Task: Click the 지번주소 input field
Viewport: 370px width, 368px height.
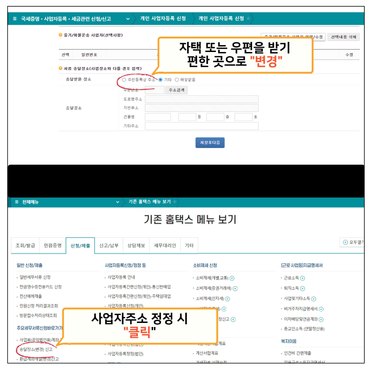Action: [x=201, y=108]
